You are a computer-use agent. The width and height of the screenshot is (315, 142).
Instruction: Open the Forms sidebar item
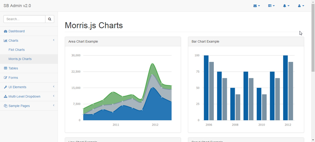tap(29, 78)
